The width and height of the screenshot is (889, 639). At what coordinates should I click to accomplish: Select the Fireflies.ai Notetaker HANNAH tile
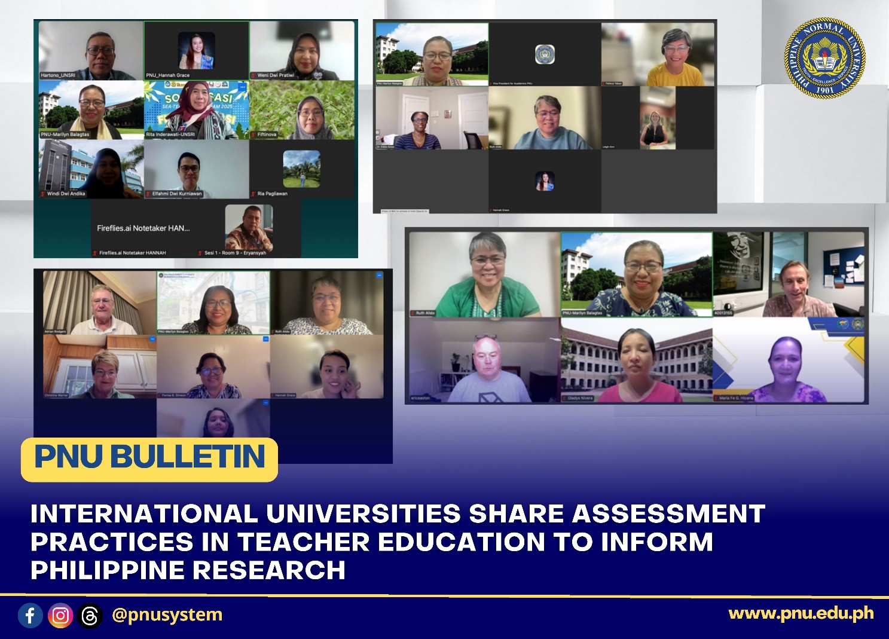point(143,230)
